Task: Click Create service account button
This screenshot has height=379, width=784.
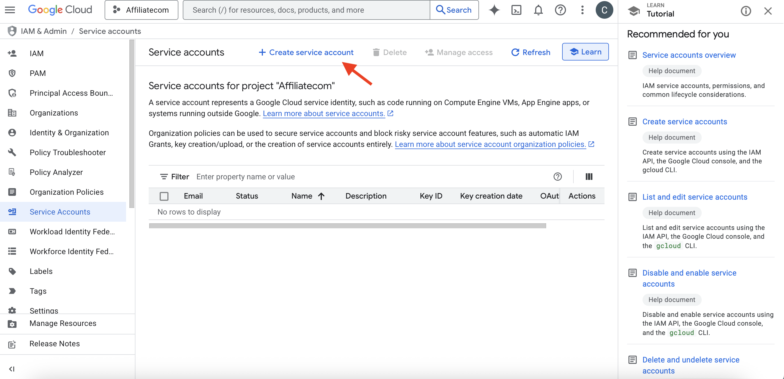Action: [306, 52]
